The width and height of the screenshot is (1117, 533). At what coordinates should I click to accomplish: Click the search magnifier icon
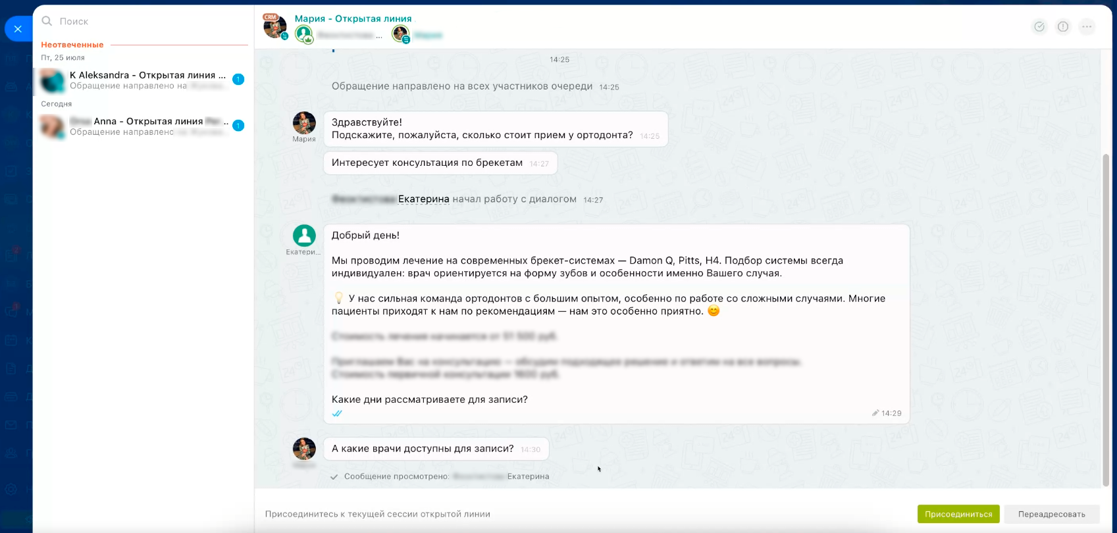click(x=47, y=21)
